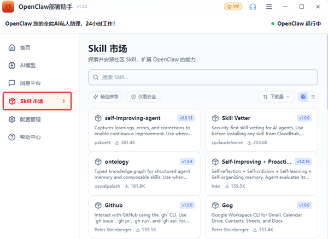This screenshot has height=239, width=328.
Task: Open the hamburger menu in title bar
Action: coord(269,7)
